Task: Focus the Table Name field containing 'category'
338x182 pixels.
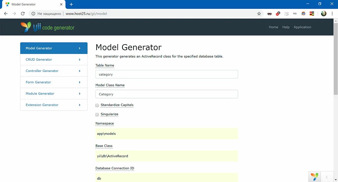Action: click(x=167, y=74)
